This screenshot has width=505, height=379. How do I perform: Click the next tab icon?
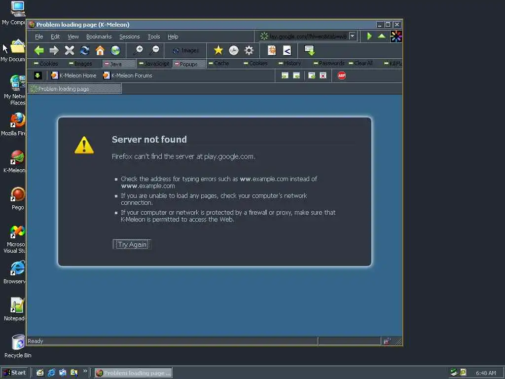(296, 76)
